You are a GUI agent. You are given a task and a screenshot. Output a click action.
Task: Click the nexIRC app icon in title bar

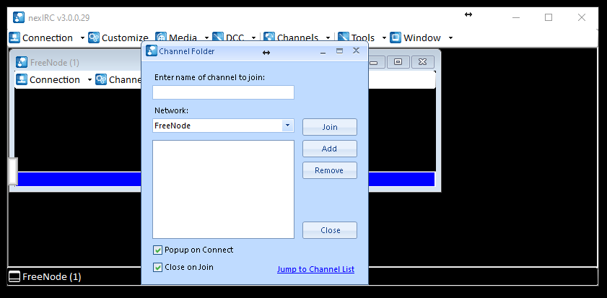(19, 17)
